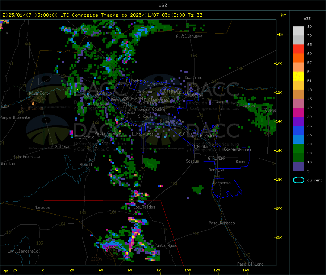
Task: Select the slate purple 5-10 dBZ swatch
Action: pyautogui.click(x=298, y=167)
